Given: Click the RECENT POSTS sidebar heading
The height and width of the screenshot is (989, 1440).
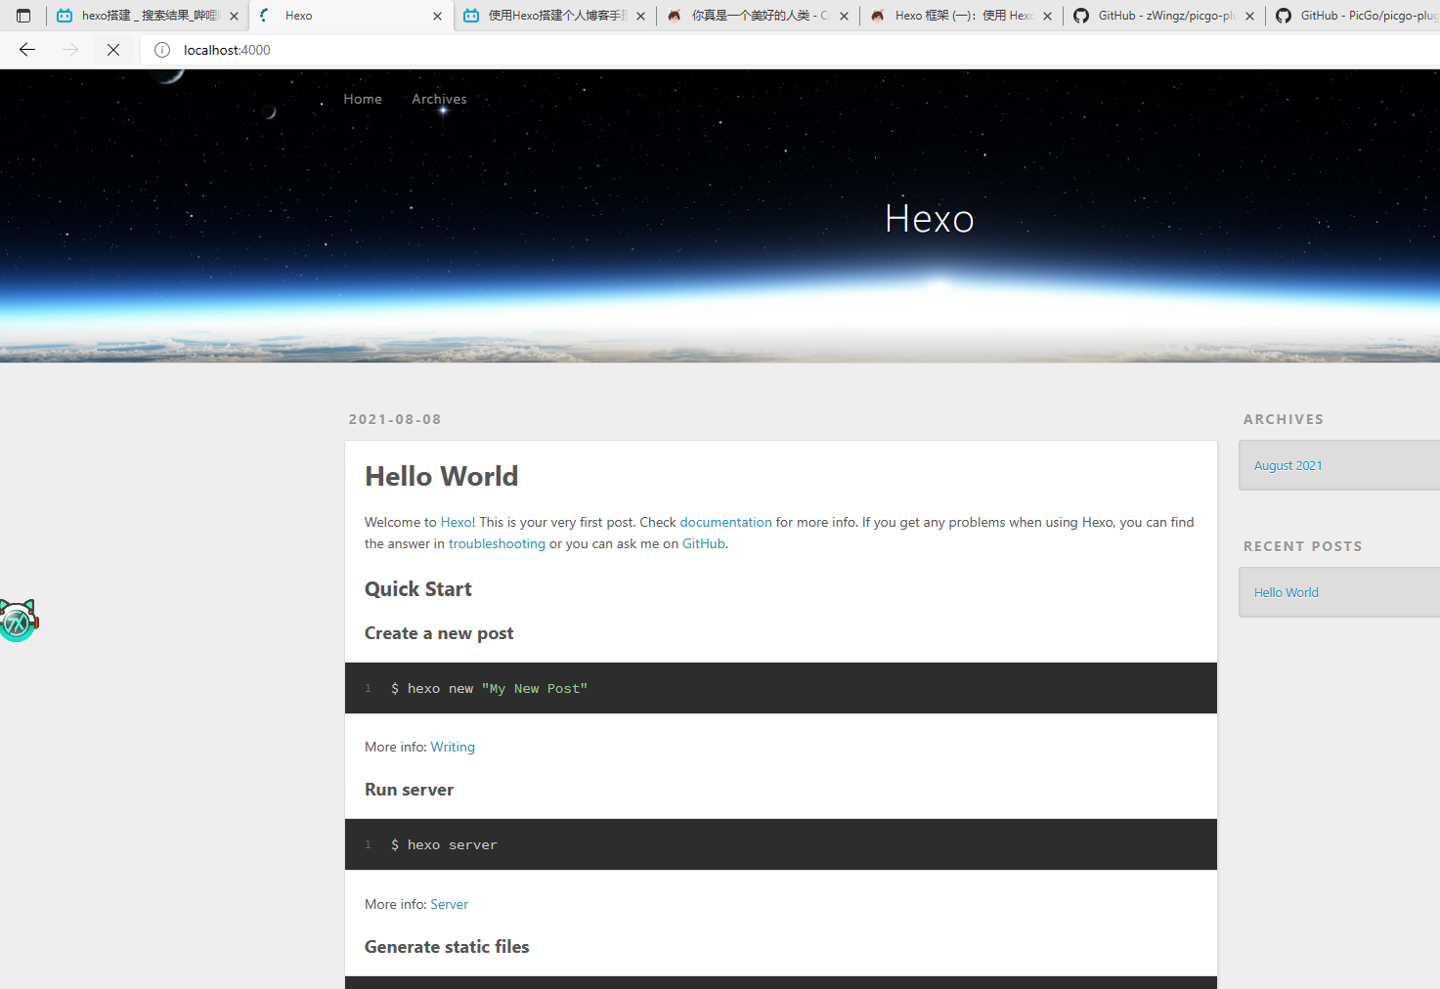Looking at the screenshot, I should click(1303, 546).
